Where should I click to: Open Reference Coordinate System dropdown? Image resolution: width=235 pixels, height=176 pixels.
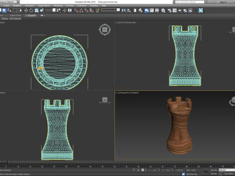click(50, 10)
